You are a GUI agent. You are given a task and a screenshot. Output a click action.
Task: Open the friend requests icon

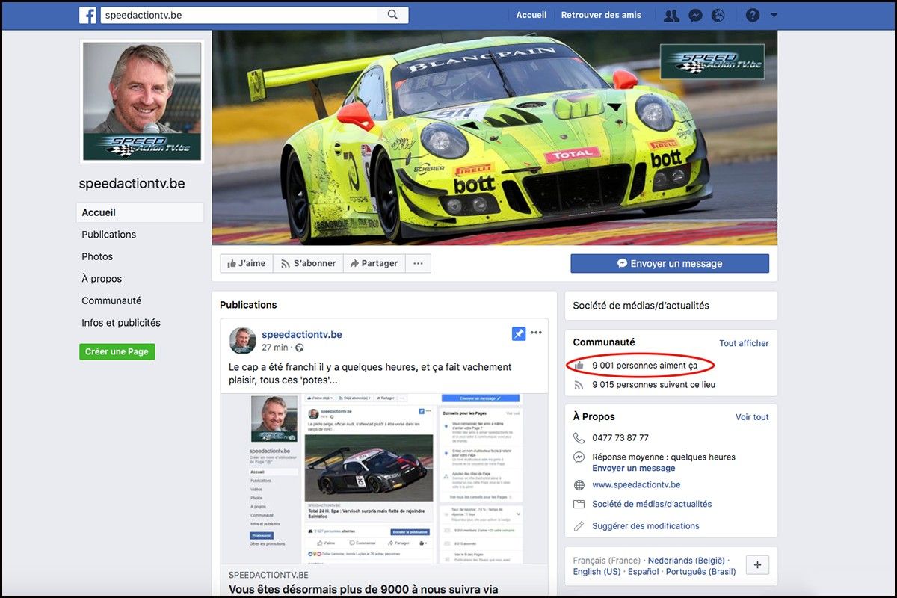[x=671, y=15]
